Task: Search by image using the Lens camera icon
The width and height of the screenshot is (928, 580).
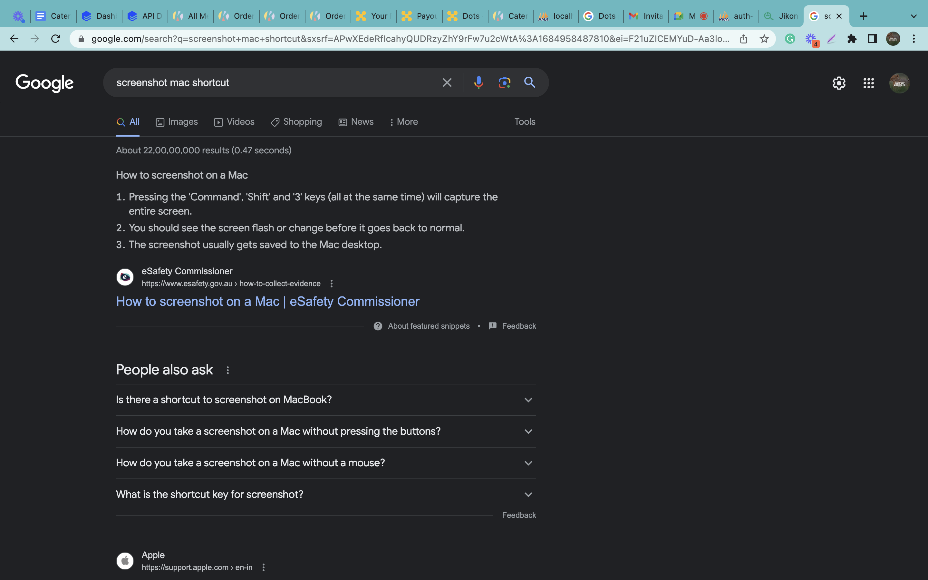Action: pyautogui.click(x=504, y=82)
